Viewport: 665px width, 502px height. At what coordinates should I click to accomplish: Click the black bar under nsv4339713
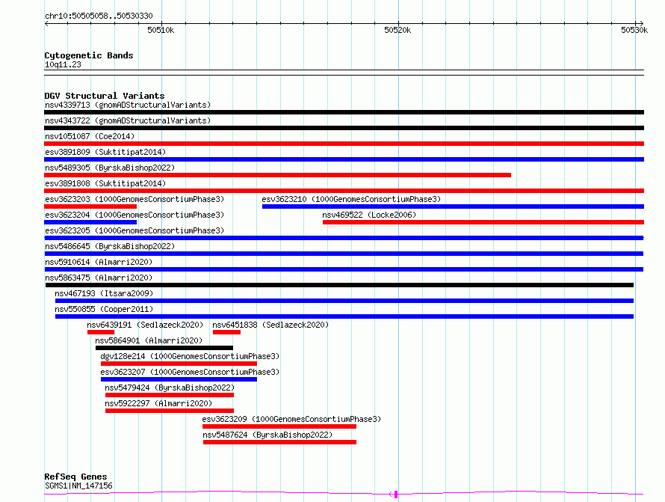tap(344, 112)
